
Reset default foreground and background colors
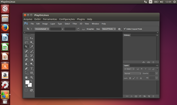(26, 86)
